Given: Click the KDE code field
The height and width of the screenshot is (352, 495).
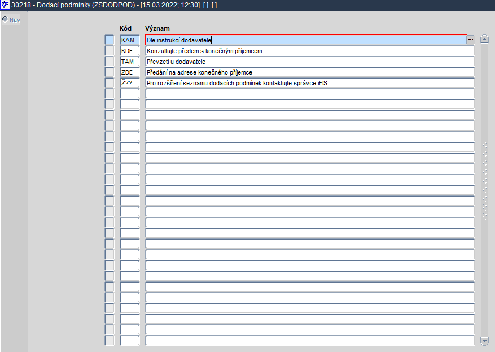Looking at the screenshot, I should [129, 50].
